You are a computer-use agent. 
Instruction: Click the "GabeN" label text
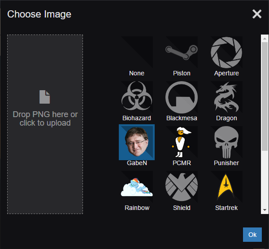pos(137,163)
